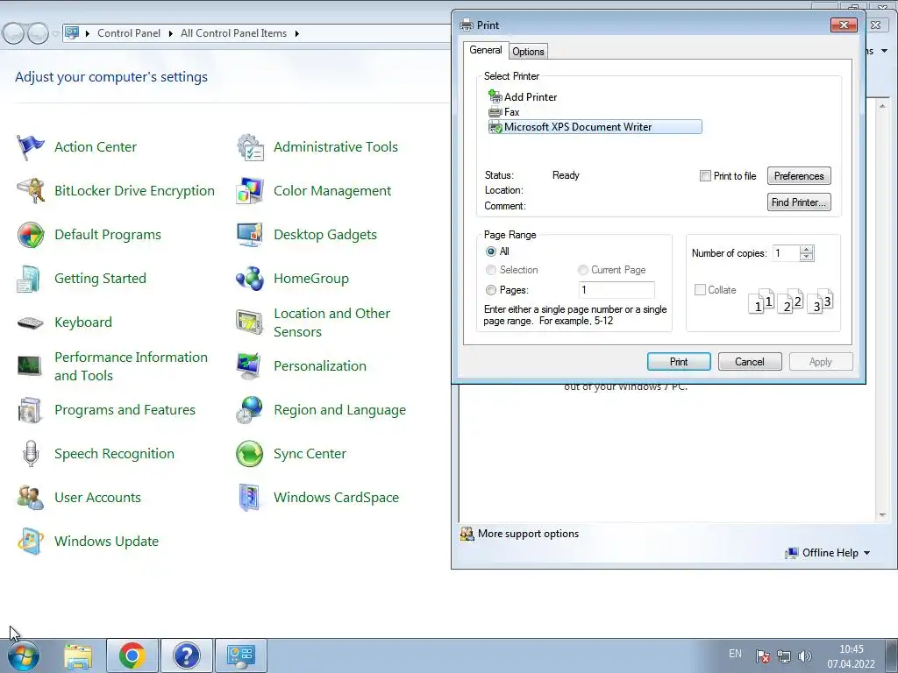Select the Fax printer icon
This screenshot has width=898, height=673.
point(495,112)
